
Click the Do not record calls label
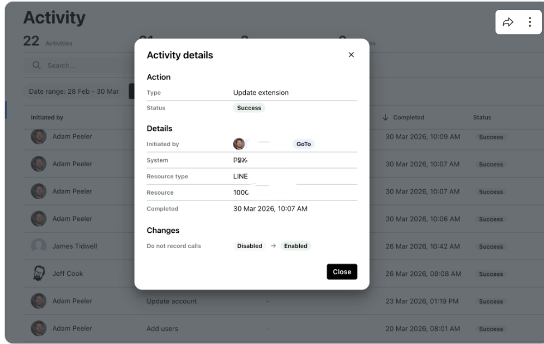174,246
